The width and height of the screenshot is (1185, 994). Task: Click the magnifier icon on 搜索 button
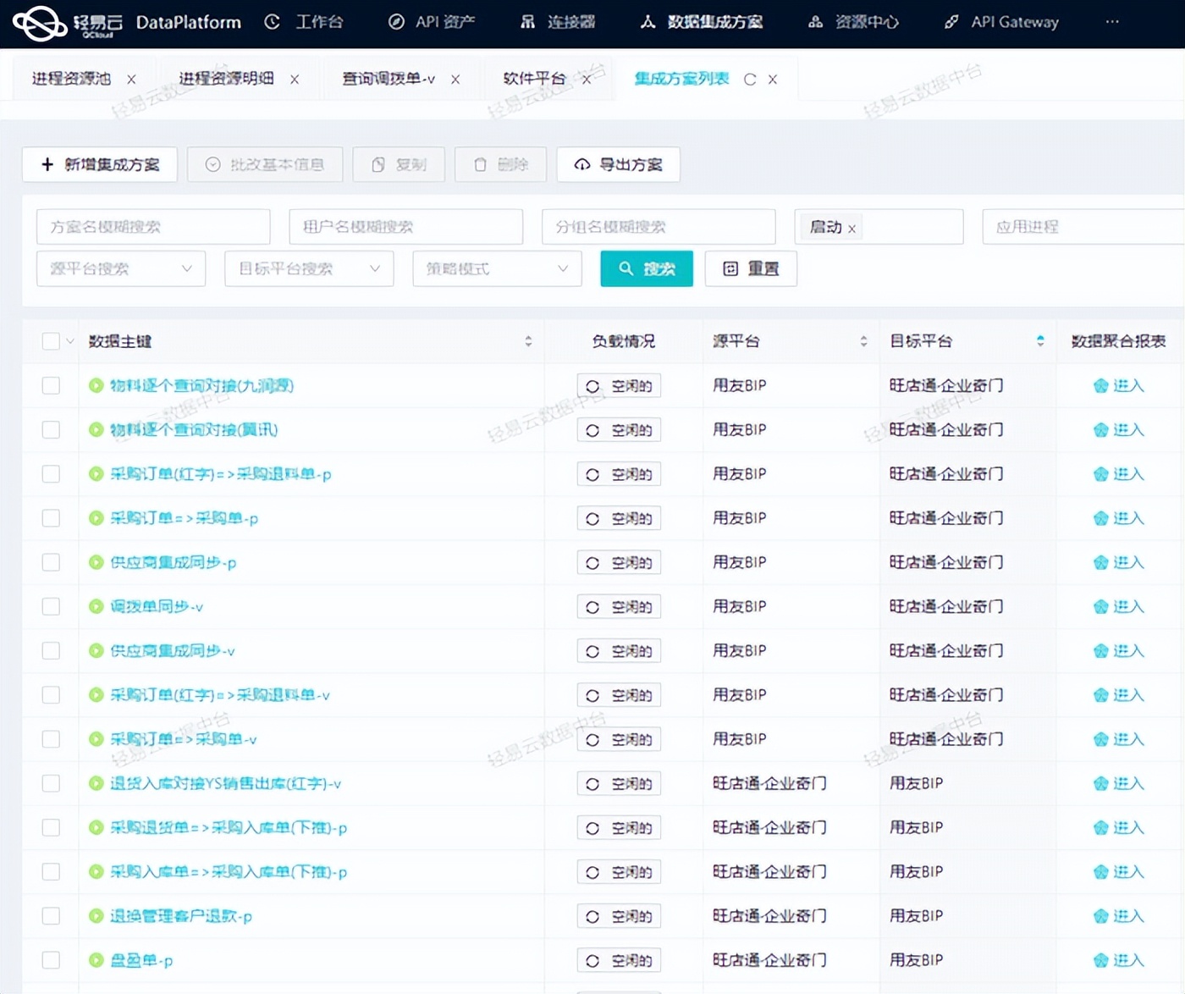coord(626,268)
